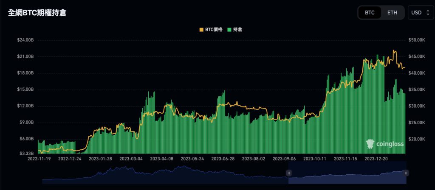
Task: Select the BTC tab
Action: pyautogui.click(x=370, y=13)
